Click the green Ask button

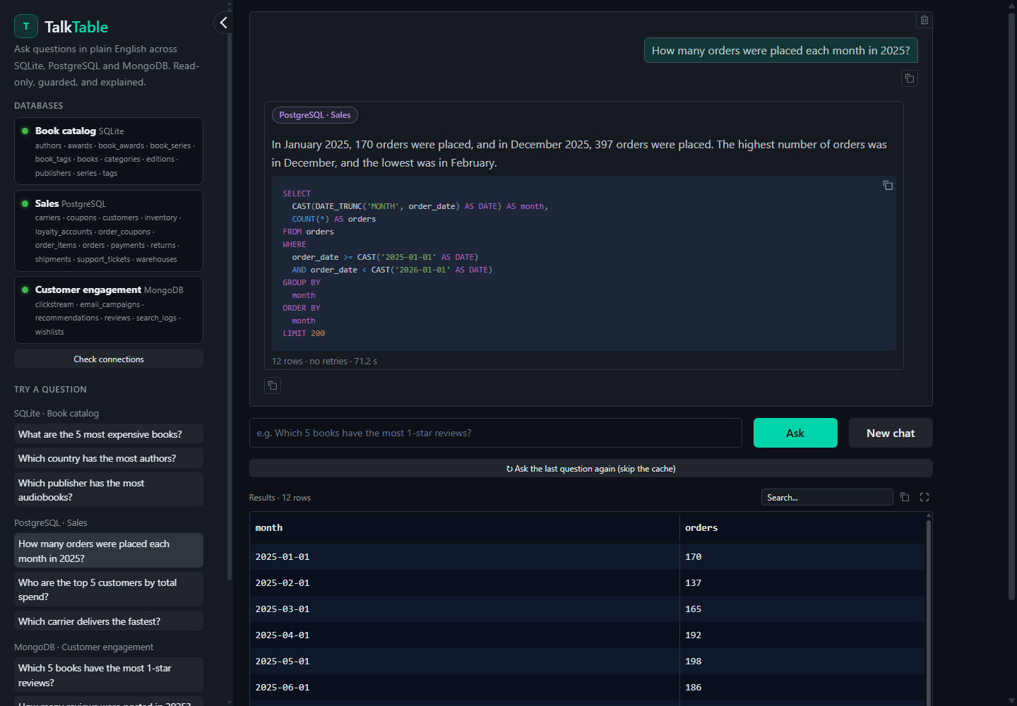(x=795, y=433)
